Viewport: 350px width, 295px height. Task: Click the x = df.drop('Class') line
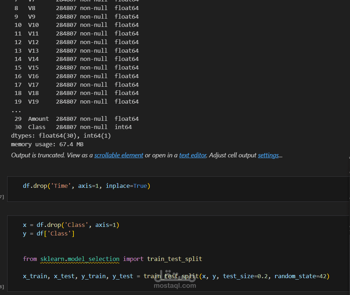click(71, 225)
